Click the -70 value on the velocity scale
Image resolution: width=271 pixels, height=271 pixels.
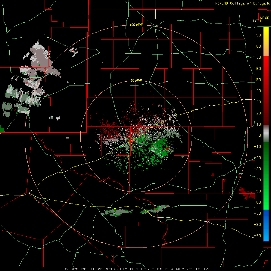(x=257, y=213)
